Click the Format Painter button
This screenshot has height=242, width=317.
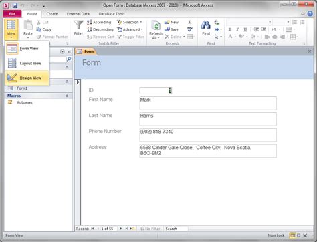[x=52, y=37]
